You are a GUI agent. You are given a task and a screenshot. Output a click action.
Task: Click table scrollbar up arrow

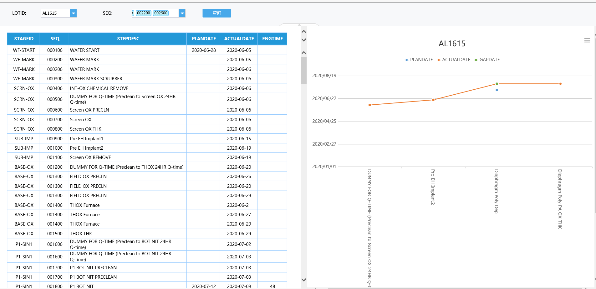(303, 53)
